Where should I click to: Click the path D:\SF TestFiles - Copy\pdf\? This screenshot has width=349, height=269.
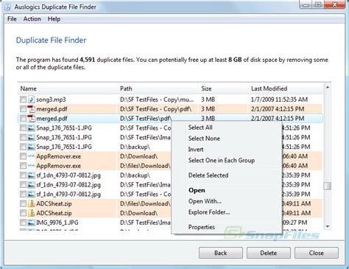coord(155,109)
